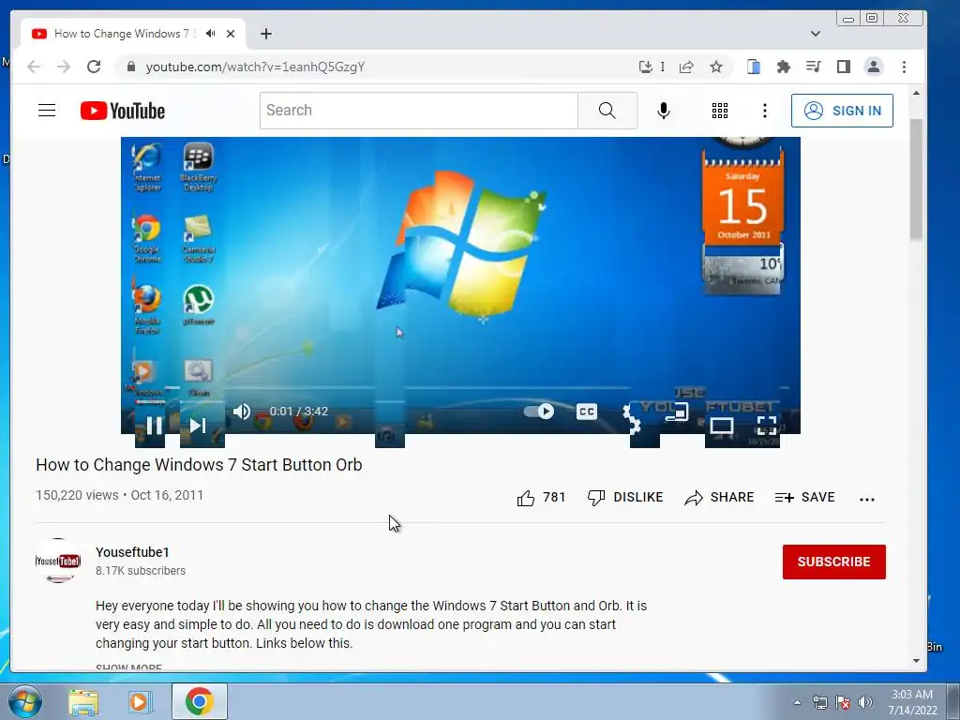Open the YouTube apps grid
The image size is (960, 720).
pyautogui.click(x=720, y=111)
